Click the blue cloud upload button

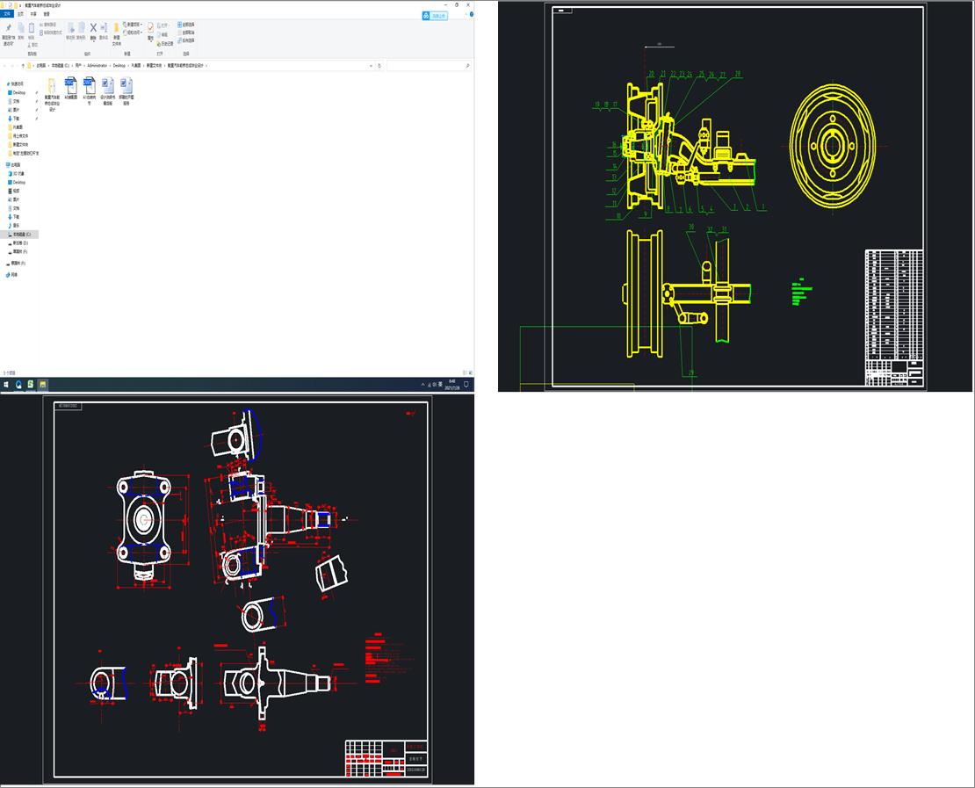click(x=435, y=16)
